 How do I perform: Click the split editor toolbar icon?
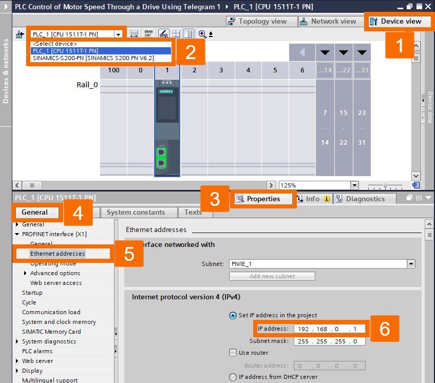188,34
